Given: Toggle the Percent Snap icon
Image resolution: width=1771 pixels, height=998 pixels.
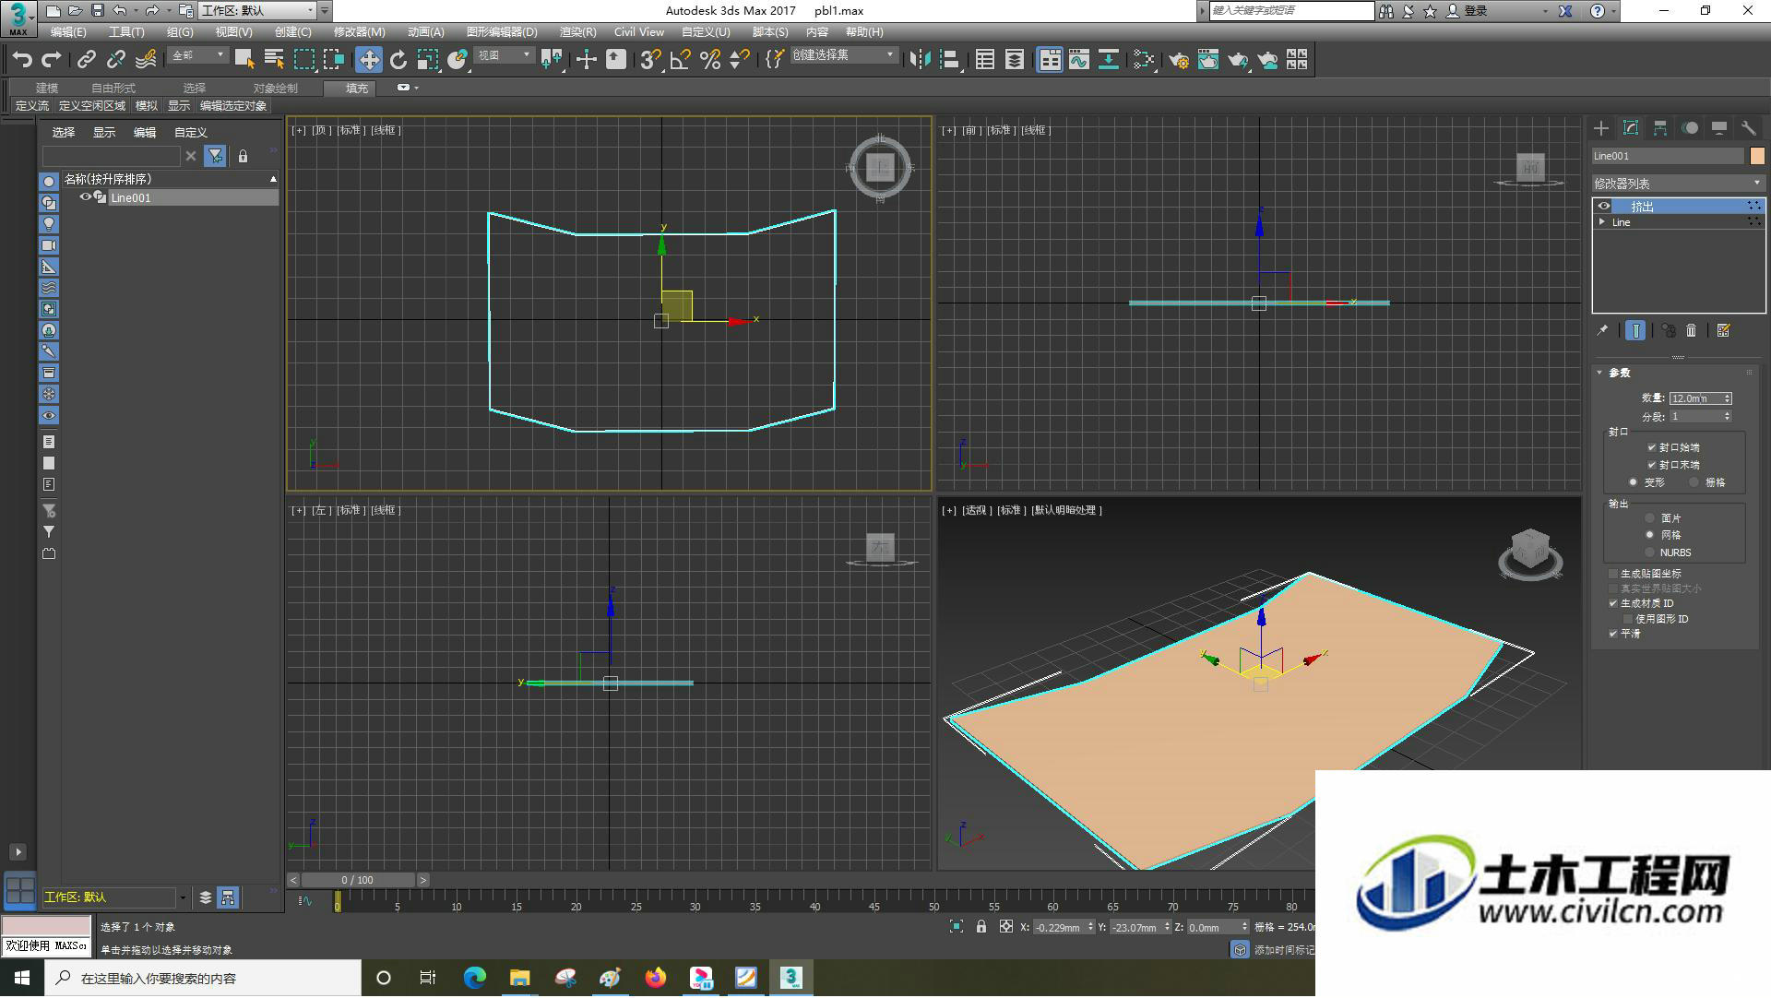Looking at the screenshot, I should coord(710,60).
